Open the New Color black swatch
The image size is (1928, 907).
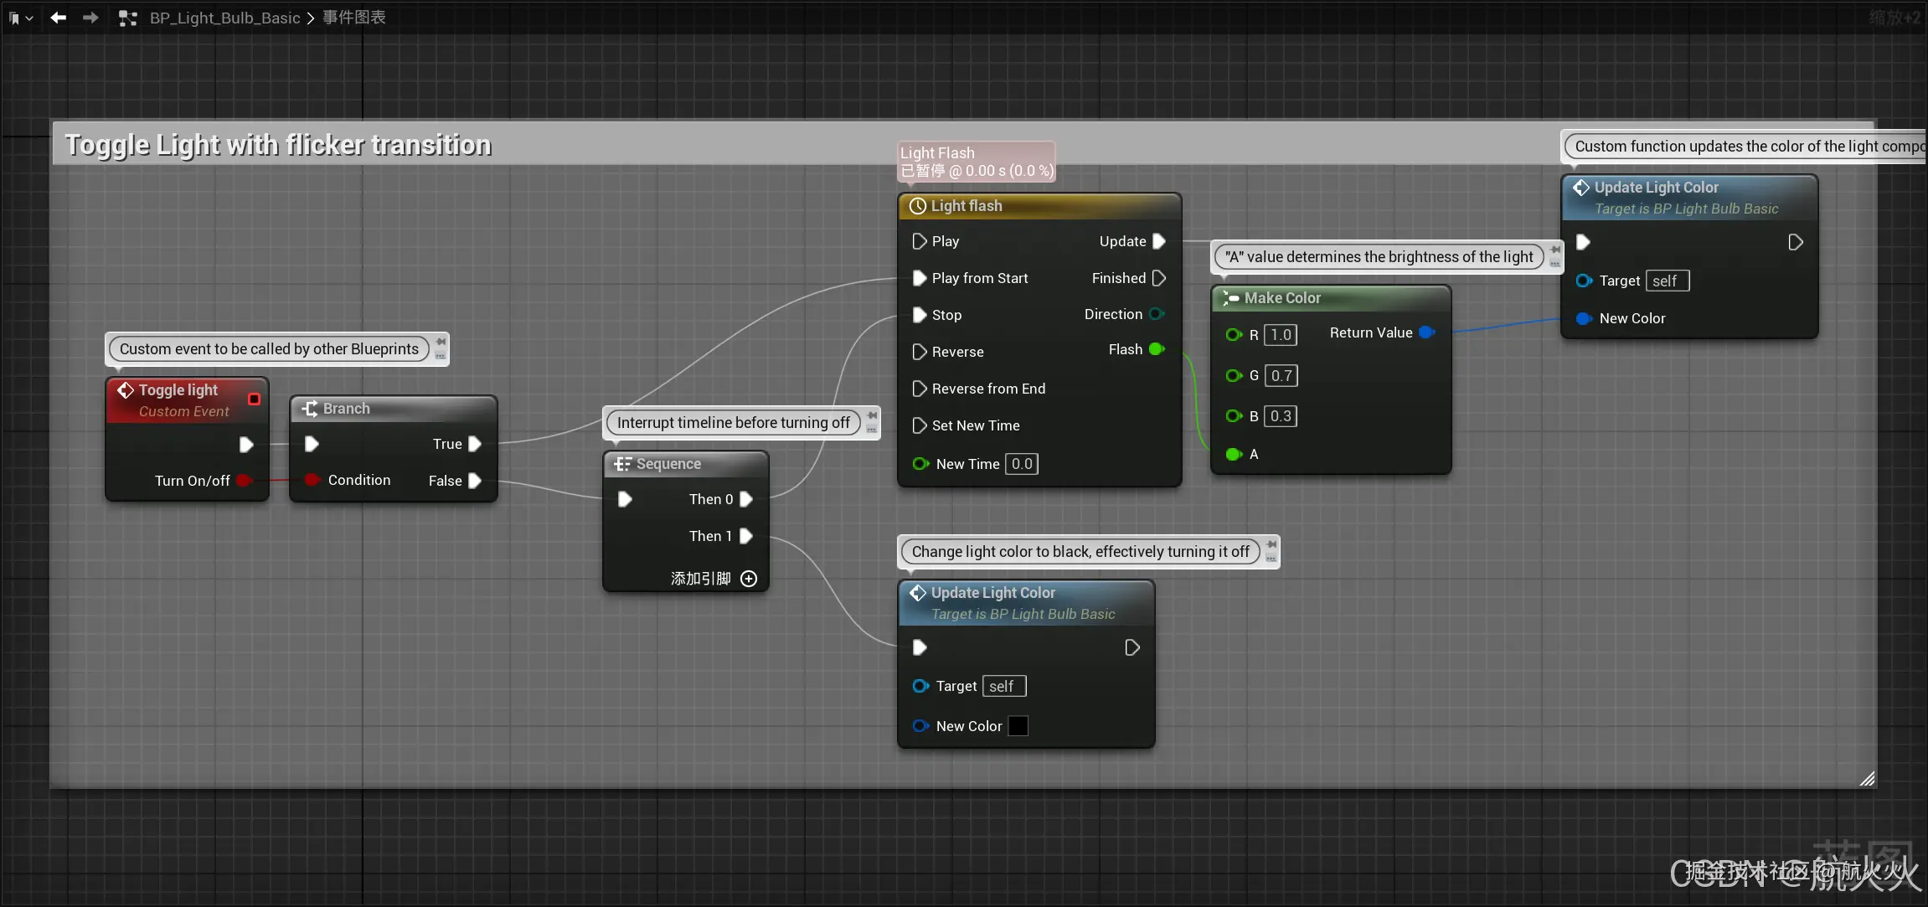(x=1018, y=726)
